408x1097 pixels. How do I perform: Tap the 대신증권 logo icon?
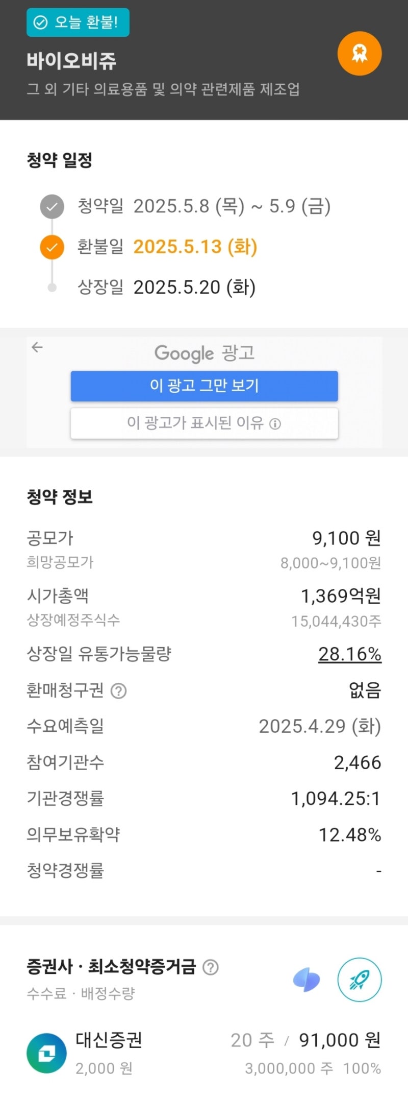pyautogui.click(x=46, y=1053)
